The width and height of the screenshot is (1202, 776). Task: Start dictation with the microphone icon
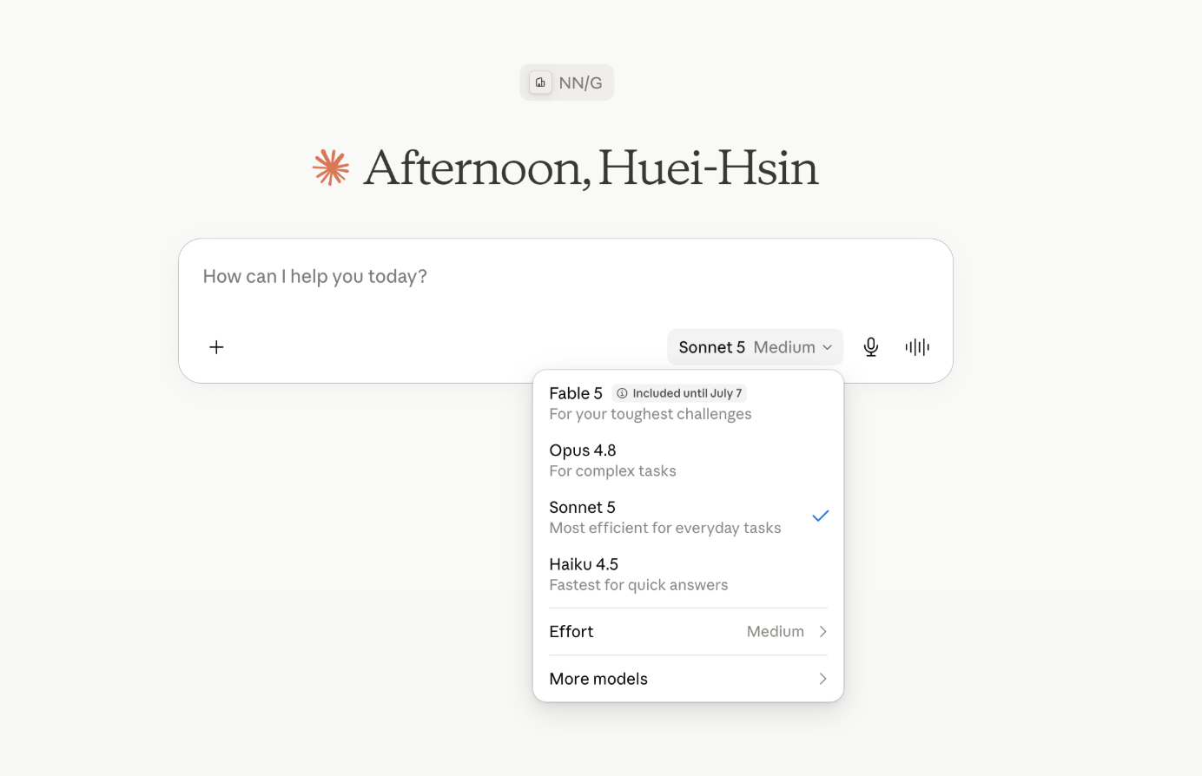[871, 347]
